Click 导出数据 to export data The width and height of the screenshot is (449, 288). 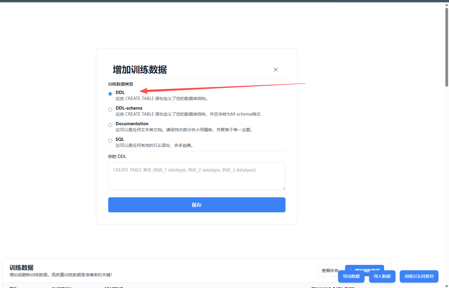[x=351, y=276]
